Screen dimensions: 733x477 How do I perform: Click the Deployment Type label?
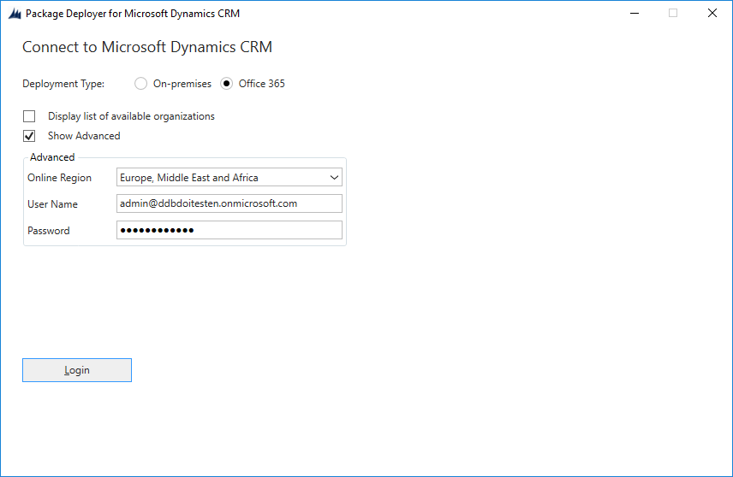pos(63,84)
